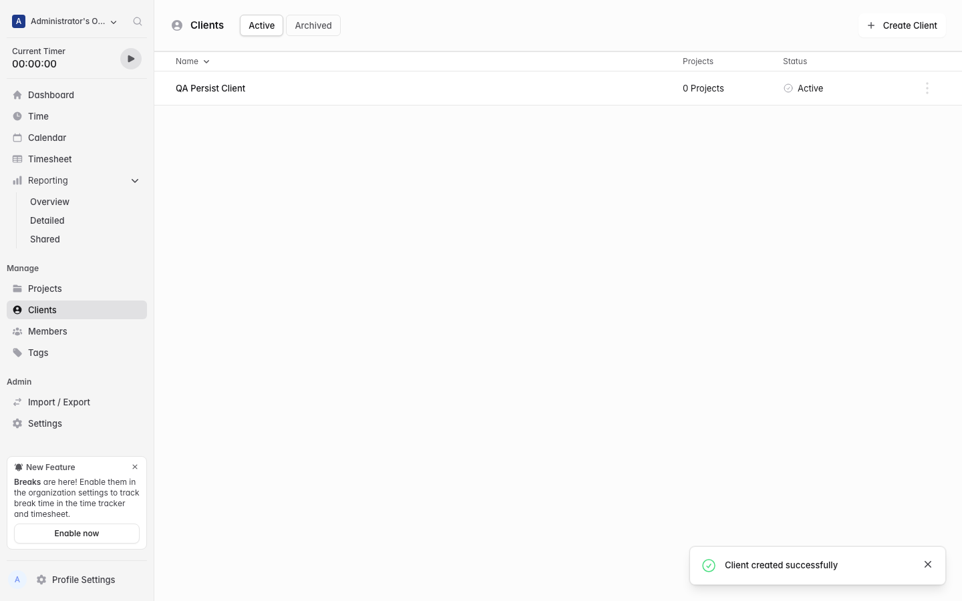Click the New Feature bell icon
Image resolution: width=962 pixels, height=601 pixels.
(19, 467)
